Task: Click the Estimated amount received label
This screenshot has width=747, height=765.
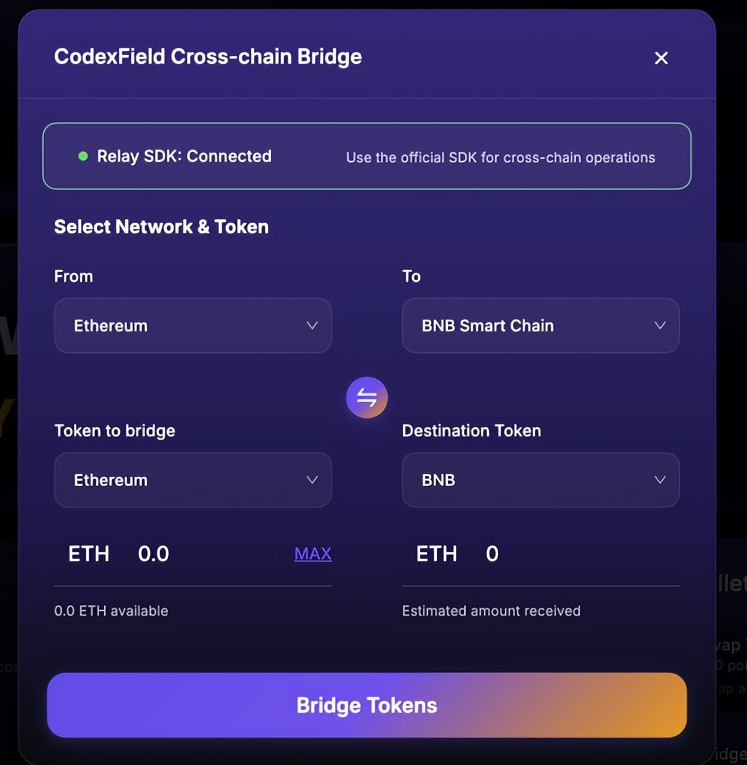Action: coord(491,611)
